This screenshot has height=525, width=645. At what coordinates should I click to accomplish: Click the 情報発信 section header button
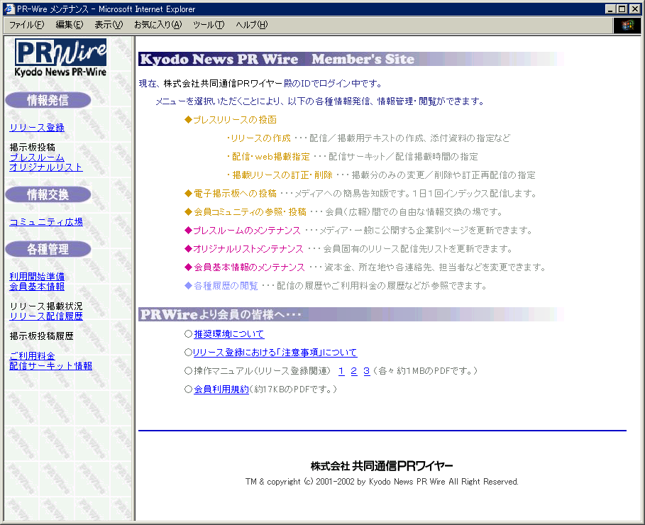(48, 100)
